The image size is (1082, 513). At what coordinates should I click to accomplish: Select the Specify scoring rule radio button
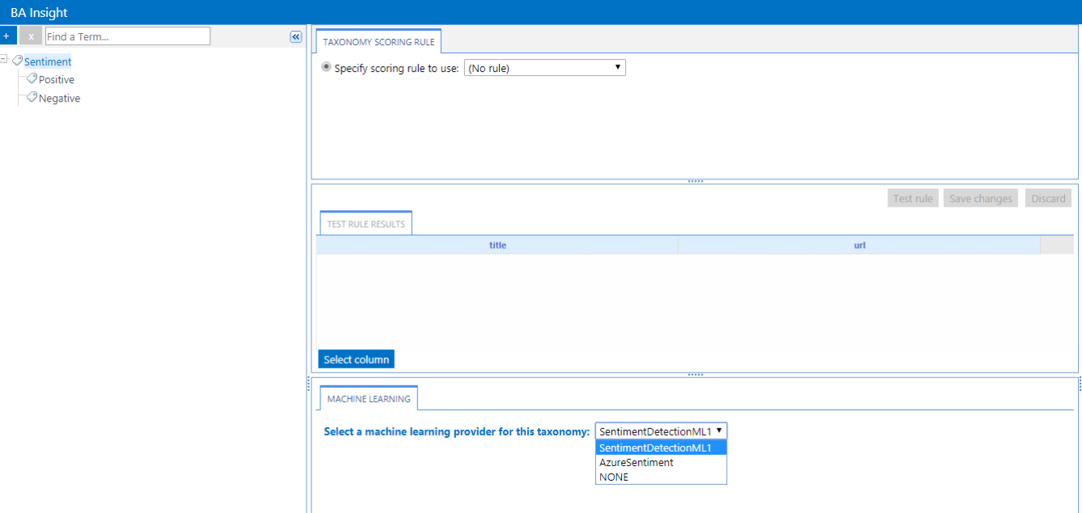[327, 68]
